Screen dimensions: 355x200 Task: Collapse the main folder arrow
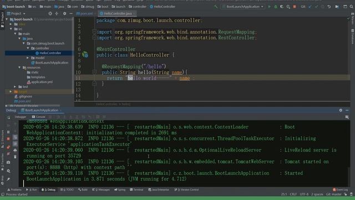(x=16, y=34)
